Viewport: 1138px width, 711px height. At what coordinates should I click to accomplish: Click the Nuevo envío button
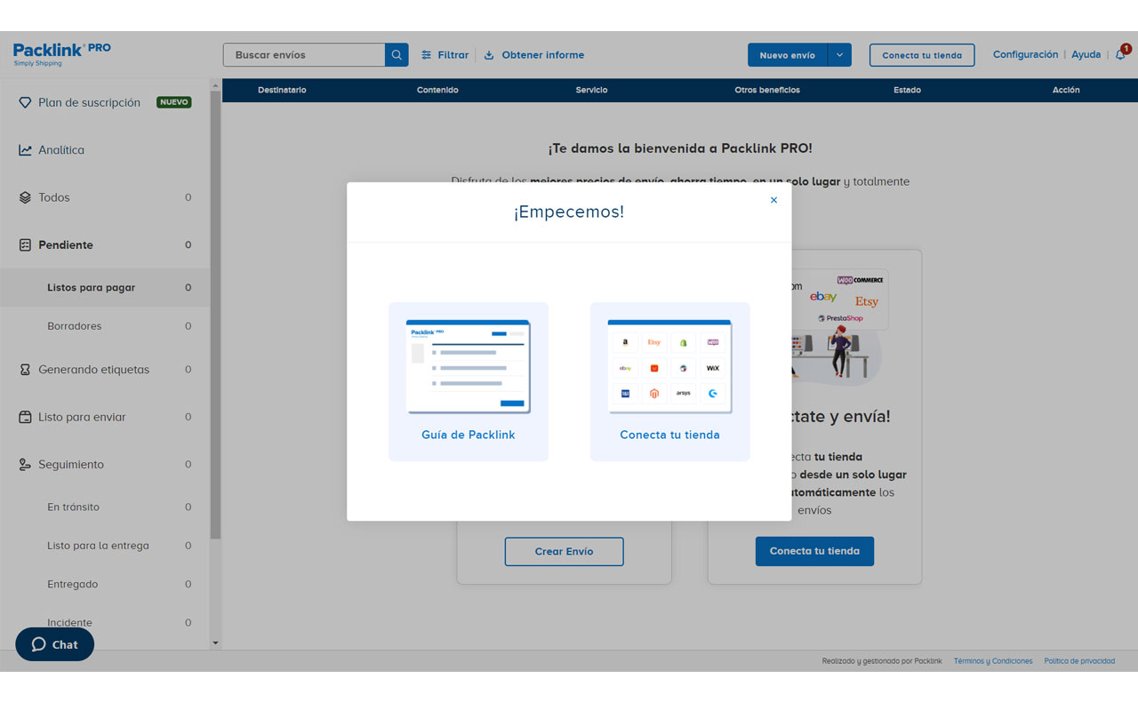pos(788,55)
